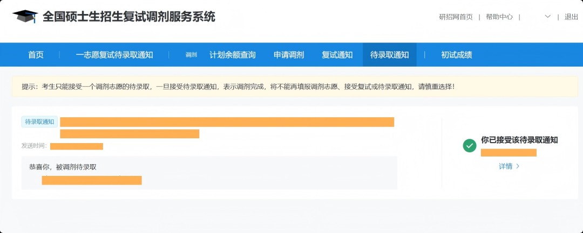Click the 全国硕士生招生复试调剂服务系统 site title
This screenshot has height=233, width=583.
pyautogui.click(x=128, y=17)
